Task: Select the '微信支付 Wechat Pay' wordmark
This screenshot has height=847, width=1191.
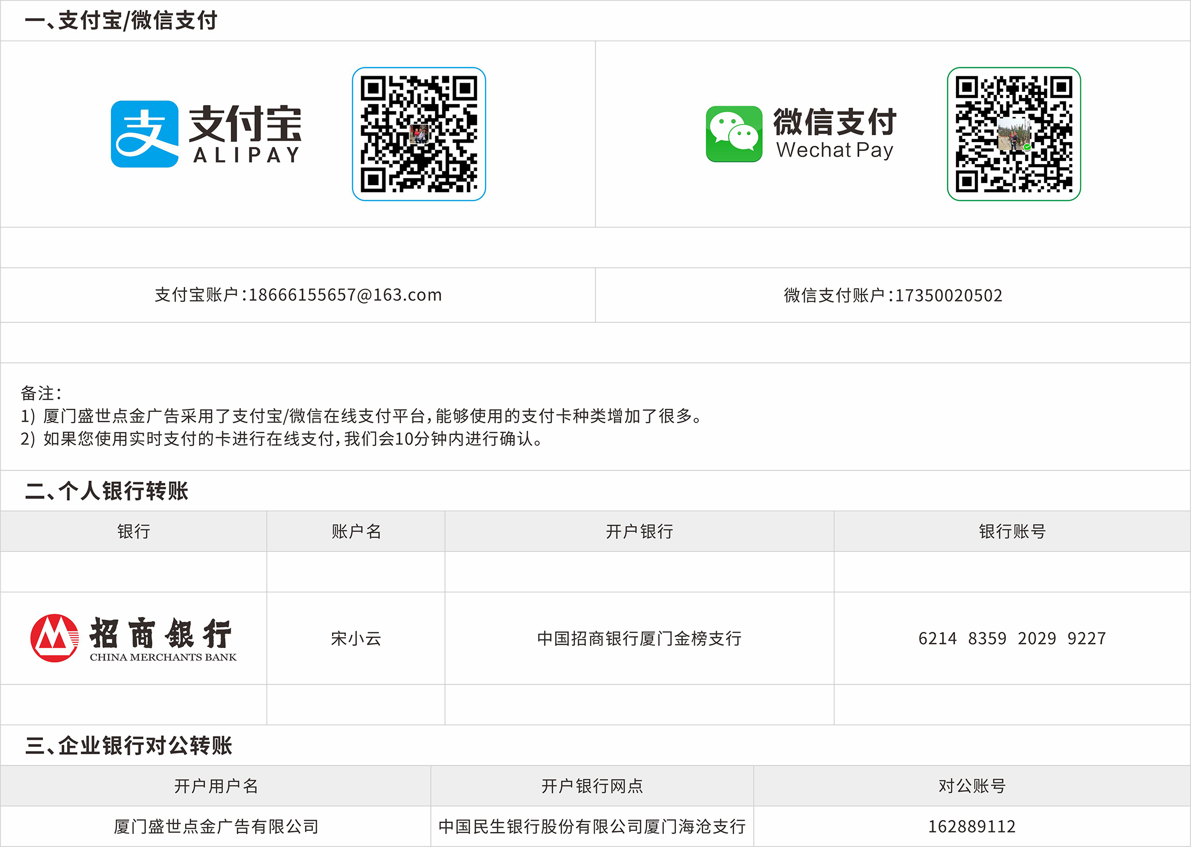Action: pyautogui.click(x=835, y=134)
